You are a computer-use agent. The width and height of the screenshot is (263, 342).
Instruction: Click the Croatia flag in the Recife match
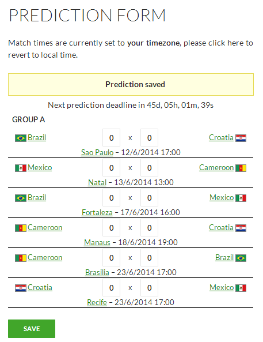click(x=21, y=288)
